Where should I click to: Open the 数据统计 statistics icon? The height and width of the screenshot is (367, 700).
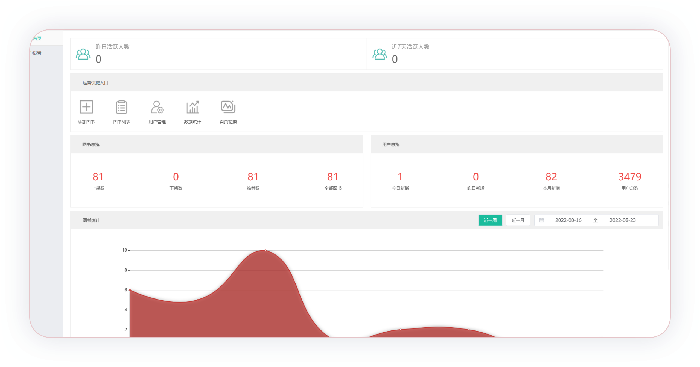[193, 107]
